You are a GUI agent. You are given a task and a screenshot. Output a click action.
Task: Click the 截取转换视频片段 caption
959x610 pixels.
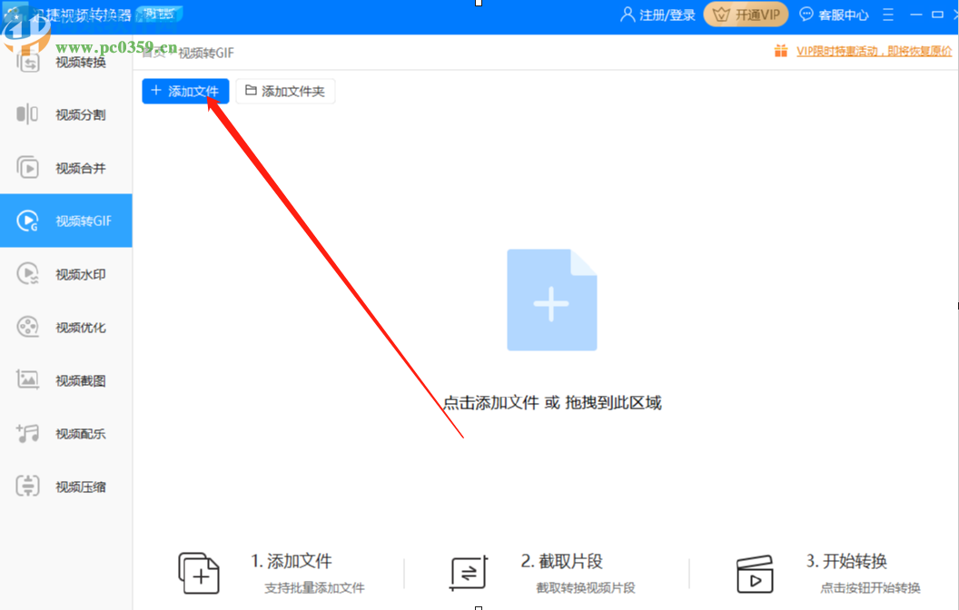(586, 588)
